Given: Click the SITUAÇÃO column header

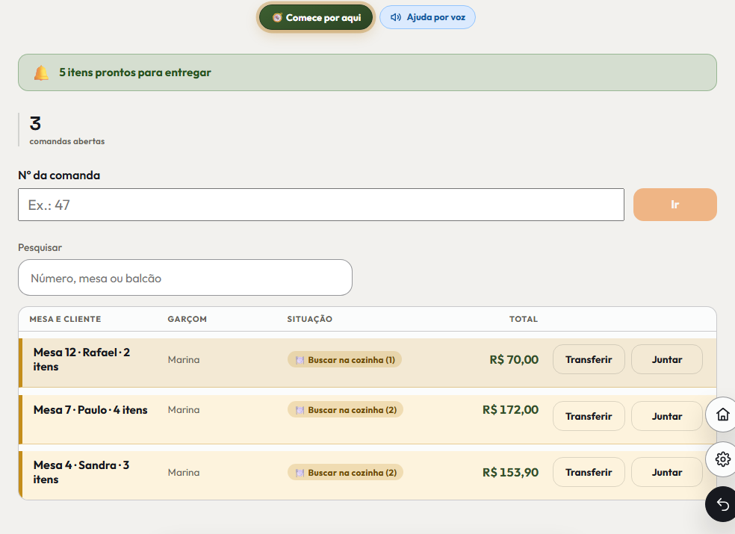Looking at the screenshot, I should [309, 319].
